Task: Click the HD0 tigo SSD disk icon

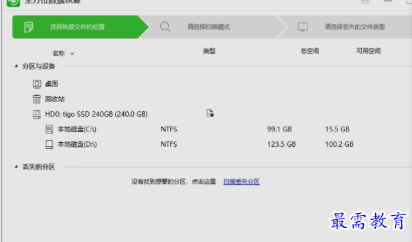Action: click(x=37, y=114)
